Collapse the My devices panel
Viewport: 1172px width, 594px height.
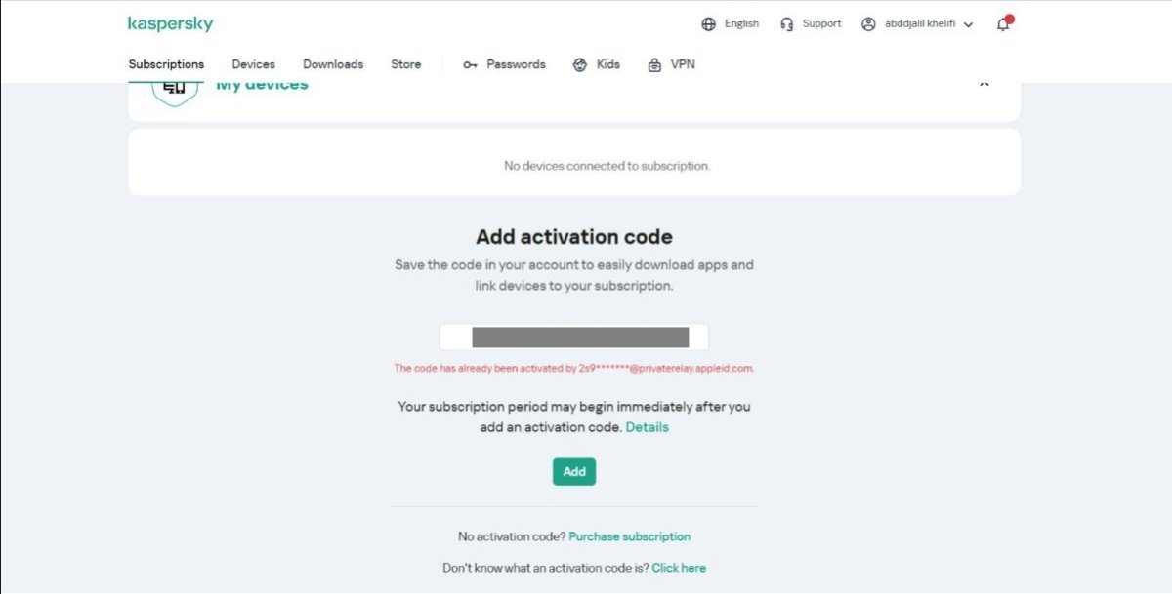984,85
